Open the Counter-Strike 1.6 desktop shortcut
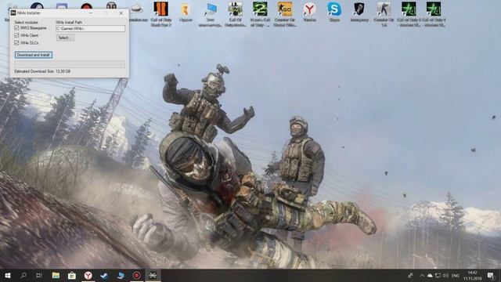 pyautogui.click(x=384, y=14)
